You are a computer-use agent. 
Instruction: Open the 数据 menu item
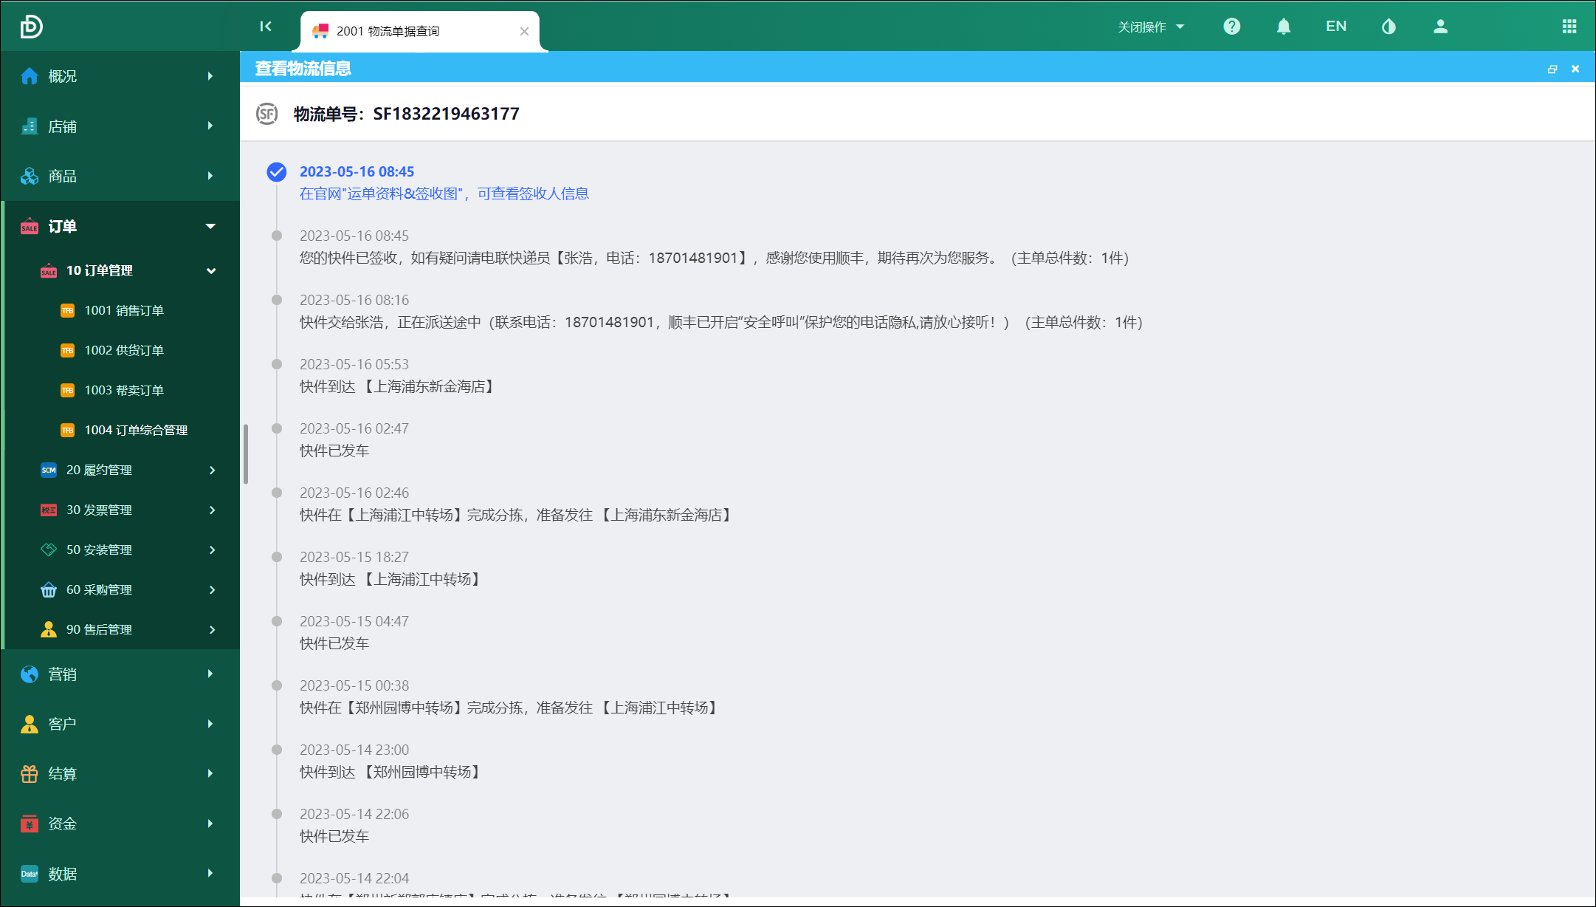click(x=120, y=874)
